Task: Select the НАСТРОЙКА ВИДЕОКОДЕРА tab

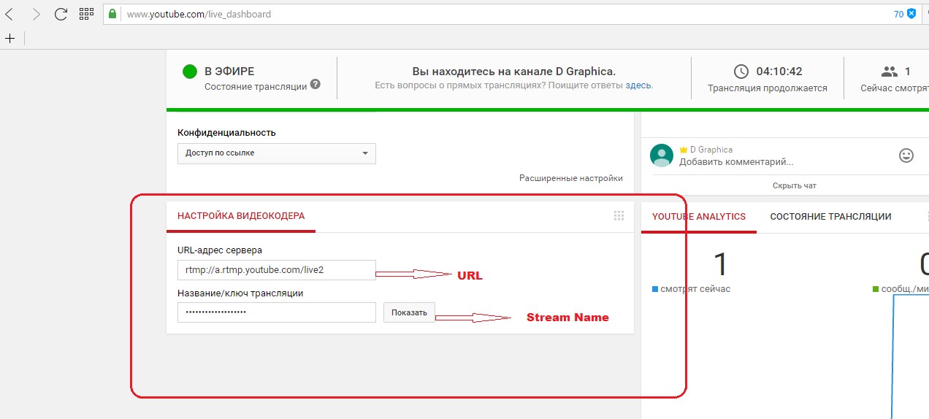Action: (x=241, y=216)
